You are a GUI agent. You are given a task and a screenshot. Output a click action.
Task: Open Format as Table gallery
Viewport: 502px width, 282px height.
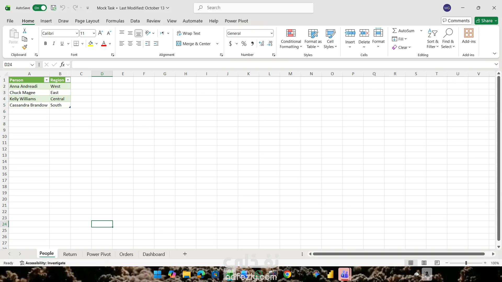[x=313, y=39]
